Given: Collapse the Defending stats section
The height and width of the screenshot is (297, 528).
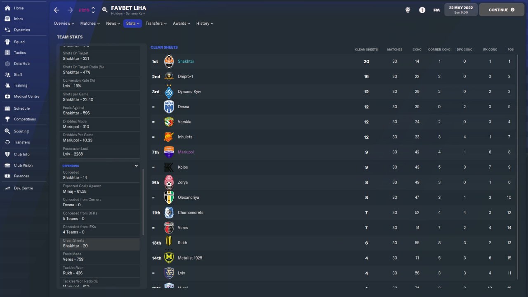Looking at the screenshot, I should [137, 166].
